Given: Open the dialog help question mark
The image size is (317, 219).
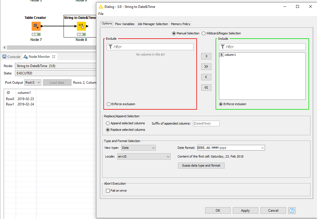Looking at the screenshot, I should click(292, 210).
